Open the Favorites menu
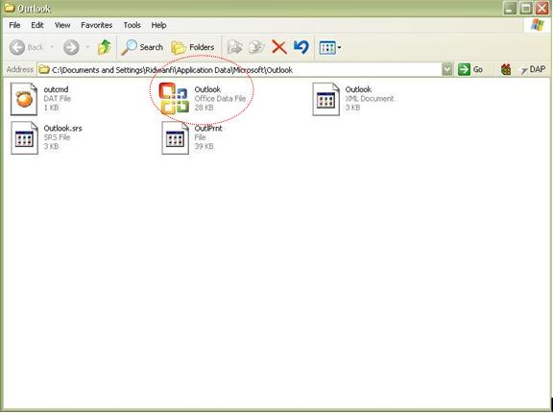This screenshot has height=413, width=553. tap(97, 25)
